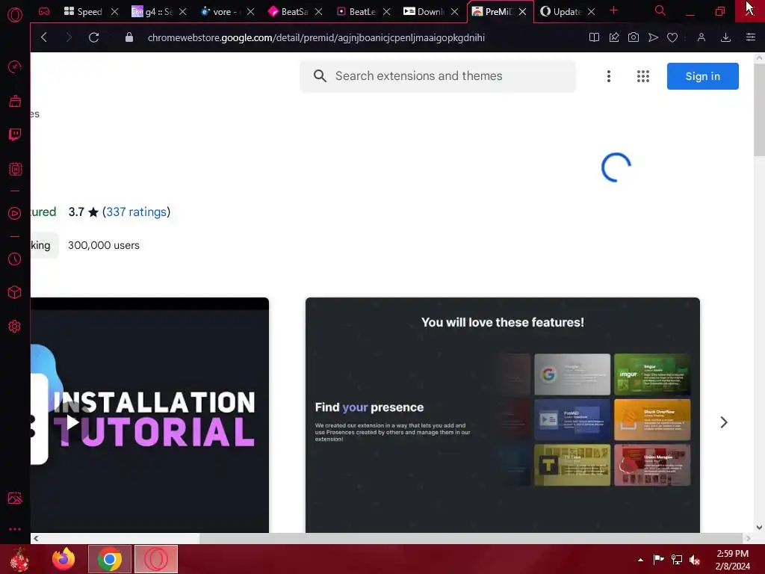Image resolution: width=765 pixels, height=574 pixels.
Task: Open the picture icon in sidebar
Action: coord(15,498)
